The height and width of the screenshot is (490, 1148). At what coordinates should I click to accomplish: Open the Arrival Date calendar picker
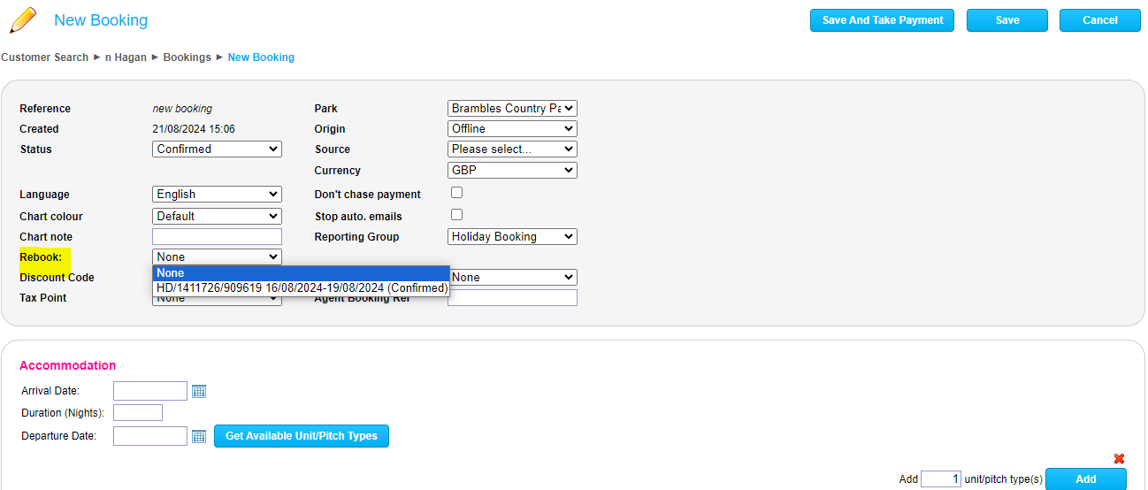pyautogui.click(x=199, y=391)
